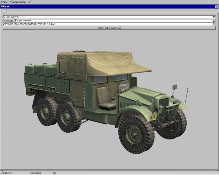Click inside the Статический combo box field

tap(106, 17)
